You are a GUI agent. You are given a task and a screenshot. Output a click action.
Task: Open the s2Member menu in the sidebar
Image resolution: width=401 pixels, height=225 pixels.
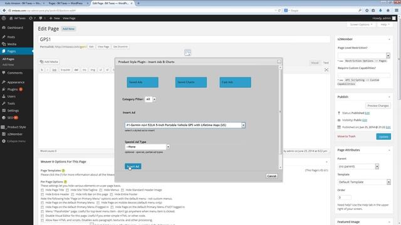[x=15, y=134]
